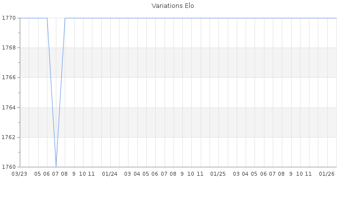Click the "Variations Elo" chart title

(173, 6)
